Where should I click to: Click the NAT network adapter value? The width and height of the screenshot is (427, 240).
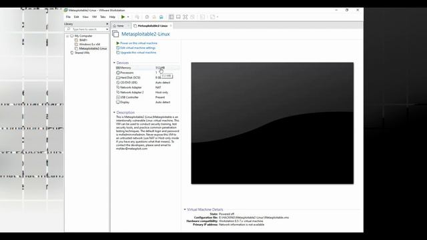(x=158, y=87)
